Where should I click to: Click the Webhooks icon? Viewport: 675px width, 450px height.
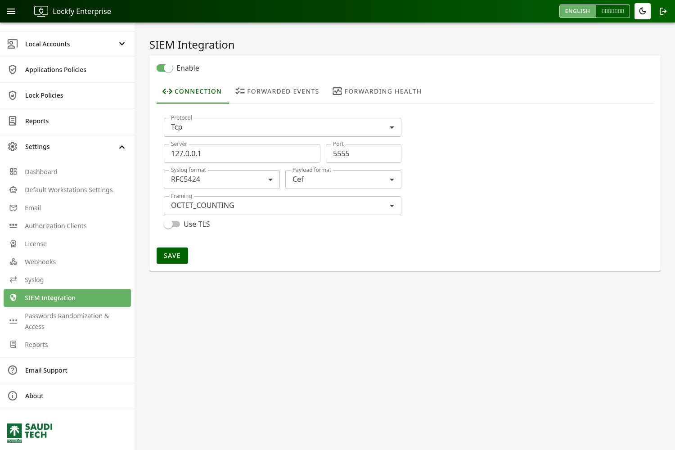tap(13, 262)
